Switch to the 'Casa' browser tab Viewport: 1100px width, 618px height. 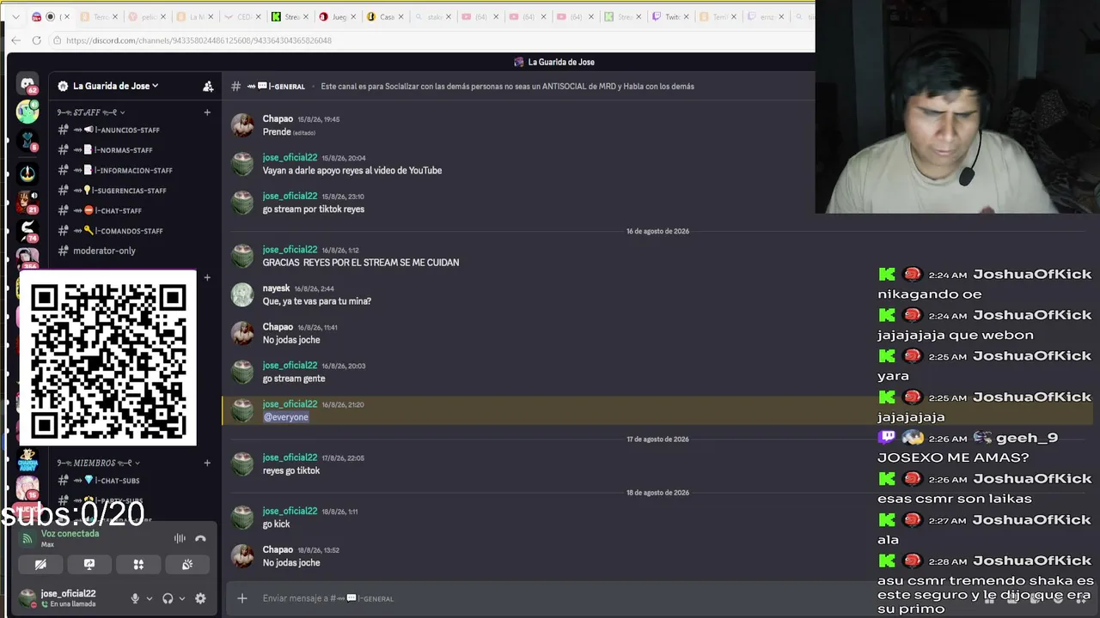(x=385, y=16)
